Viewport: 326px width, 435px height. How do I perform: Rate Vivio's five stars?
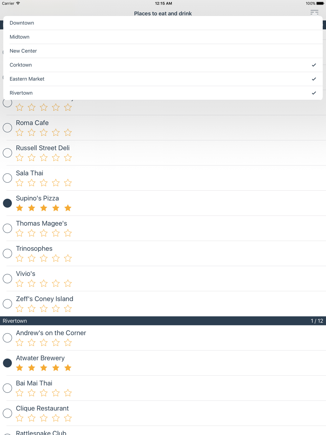68,283
